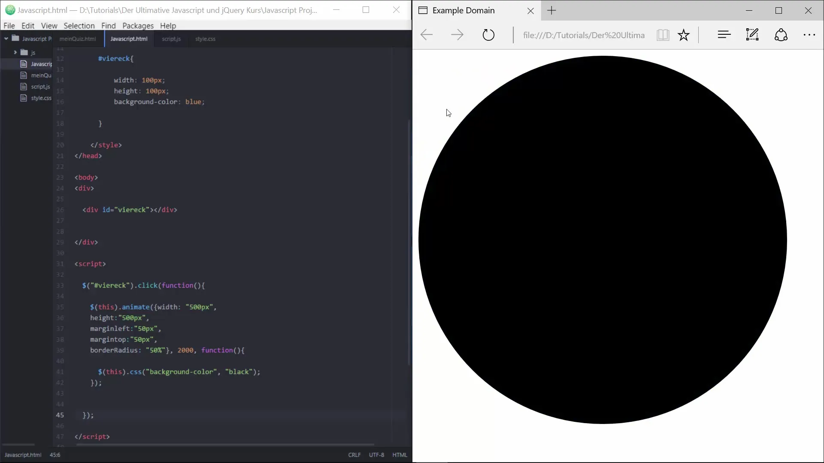Viewport: 824px width, 463px height.
Task: Open Reading view book icon
Action: tap(663, 35)
